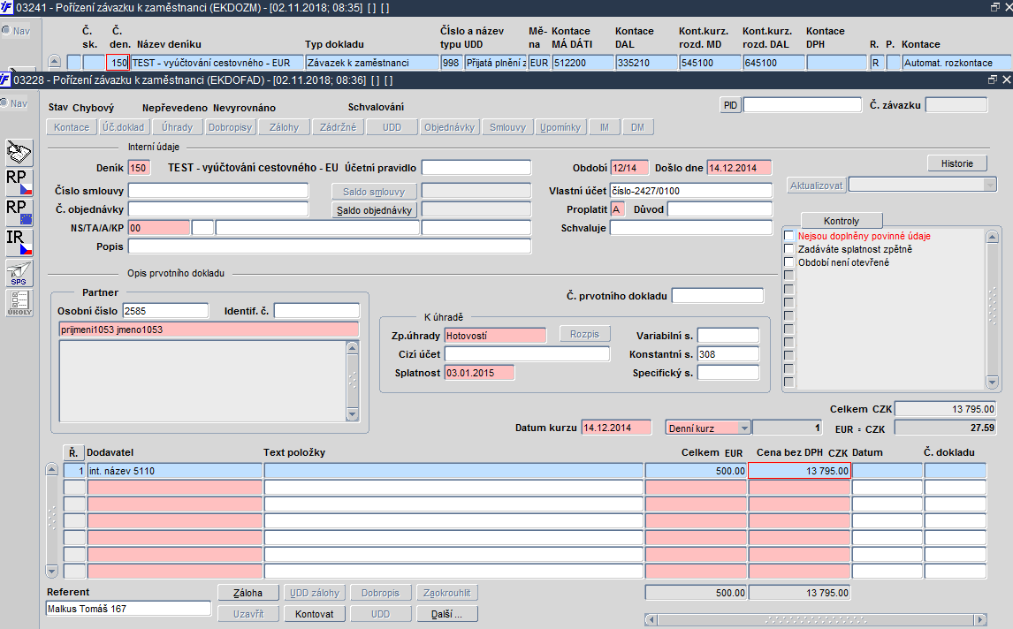
Task: Click the Cena bez DPH cell 13 795.00
Action: click(800, 471)
